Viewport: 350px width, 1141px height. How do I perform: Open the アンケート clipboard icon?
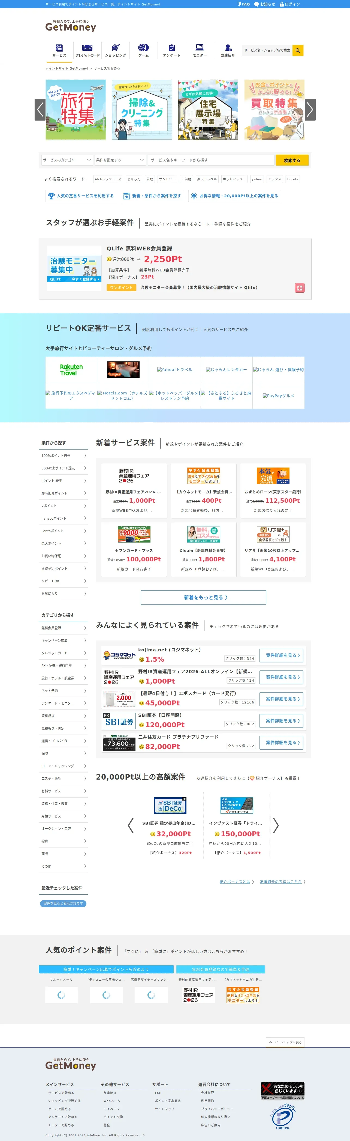point(172,48)
